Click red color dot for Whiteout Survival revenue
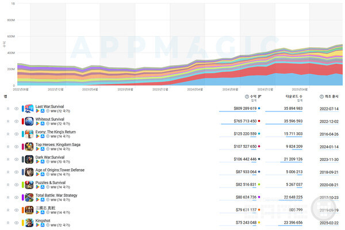Viewport: 345px width, 230px height. point(260,121)
